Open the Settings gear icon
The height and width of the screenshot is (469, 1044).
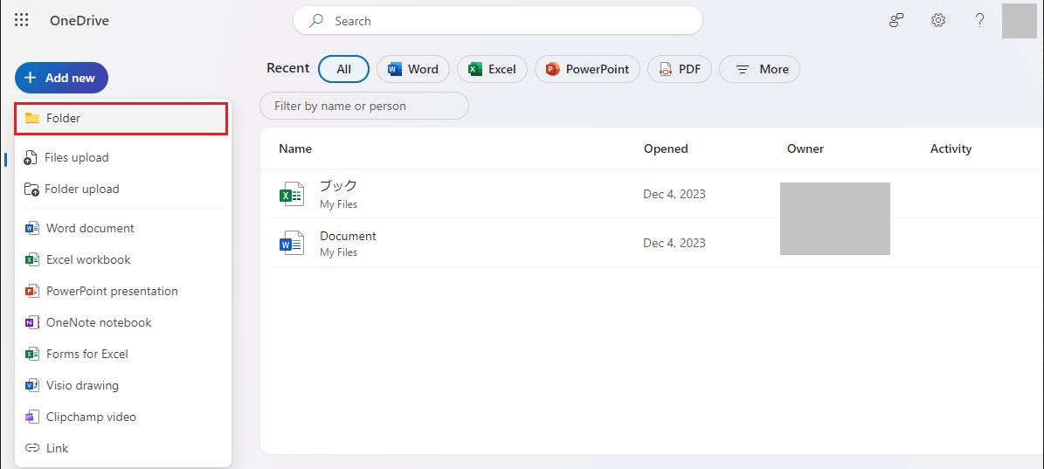938,21
